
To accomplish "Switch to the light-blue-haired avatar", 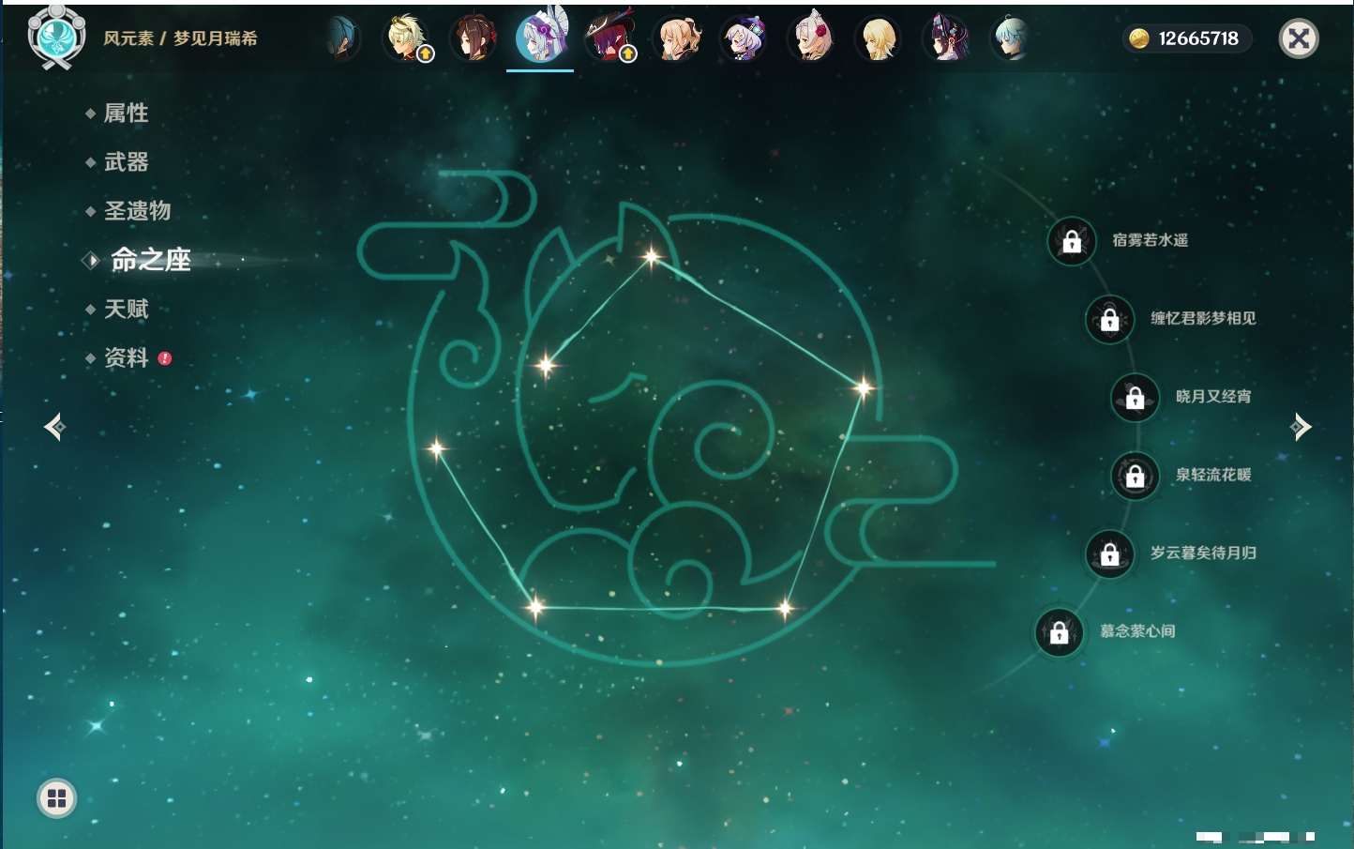I will (x=1012, y=38).
